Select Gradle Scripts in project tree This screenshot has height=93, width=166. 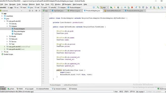point(8,54)
